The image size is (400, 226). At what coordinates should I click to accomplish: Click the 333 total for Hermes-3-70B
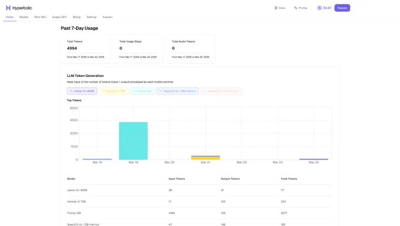coord(283,201)
